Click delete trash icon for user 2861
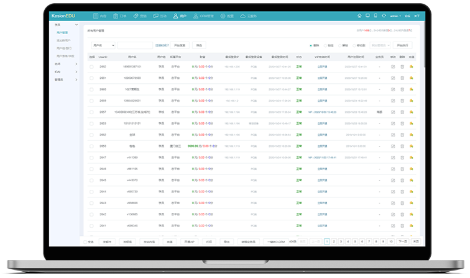 coord(402,78)
